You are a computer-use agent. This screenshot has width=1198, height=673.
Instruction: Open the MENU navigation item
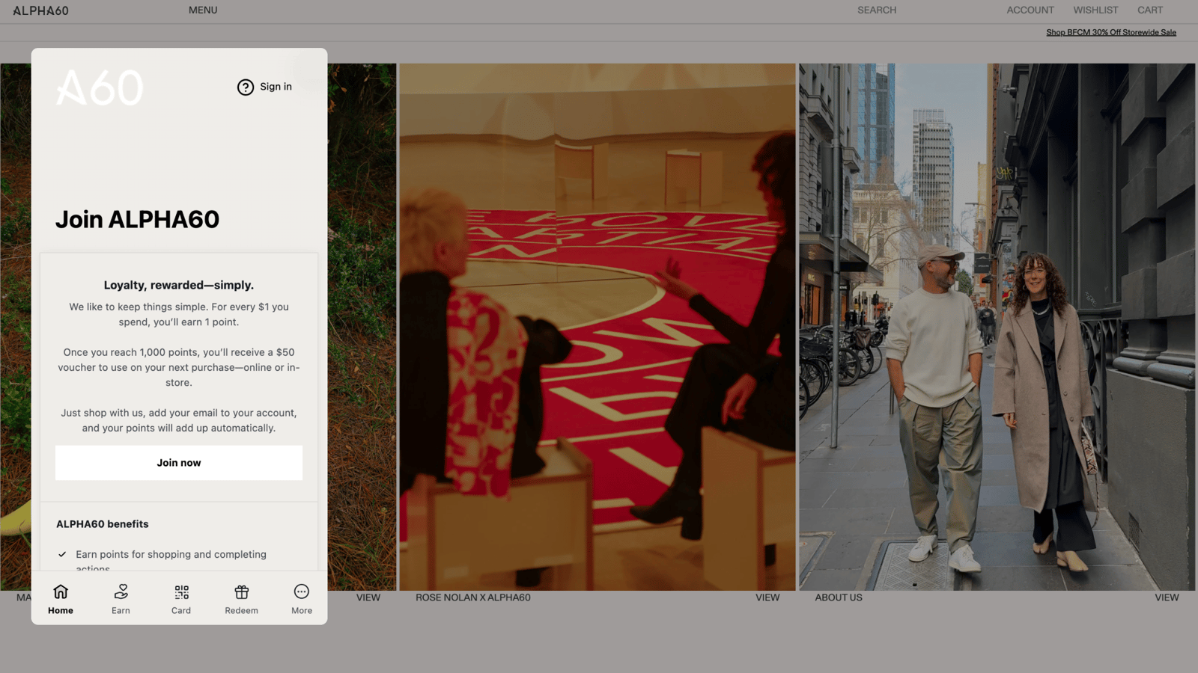pyautogui.click(x=203, y=10)
